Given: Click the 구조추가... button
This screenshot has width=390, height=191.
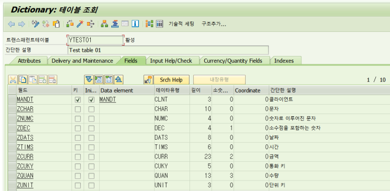Looking at the screenshot, I should pos(214,24).
